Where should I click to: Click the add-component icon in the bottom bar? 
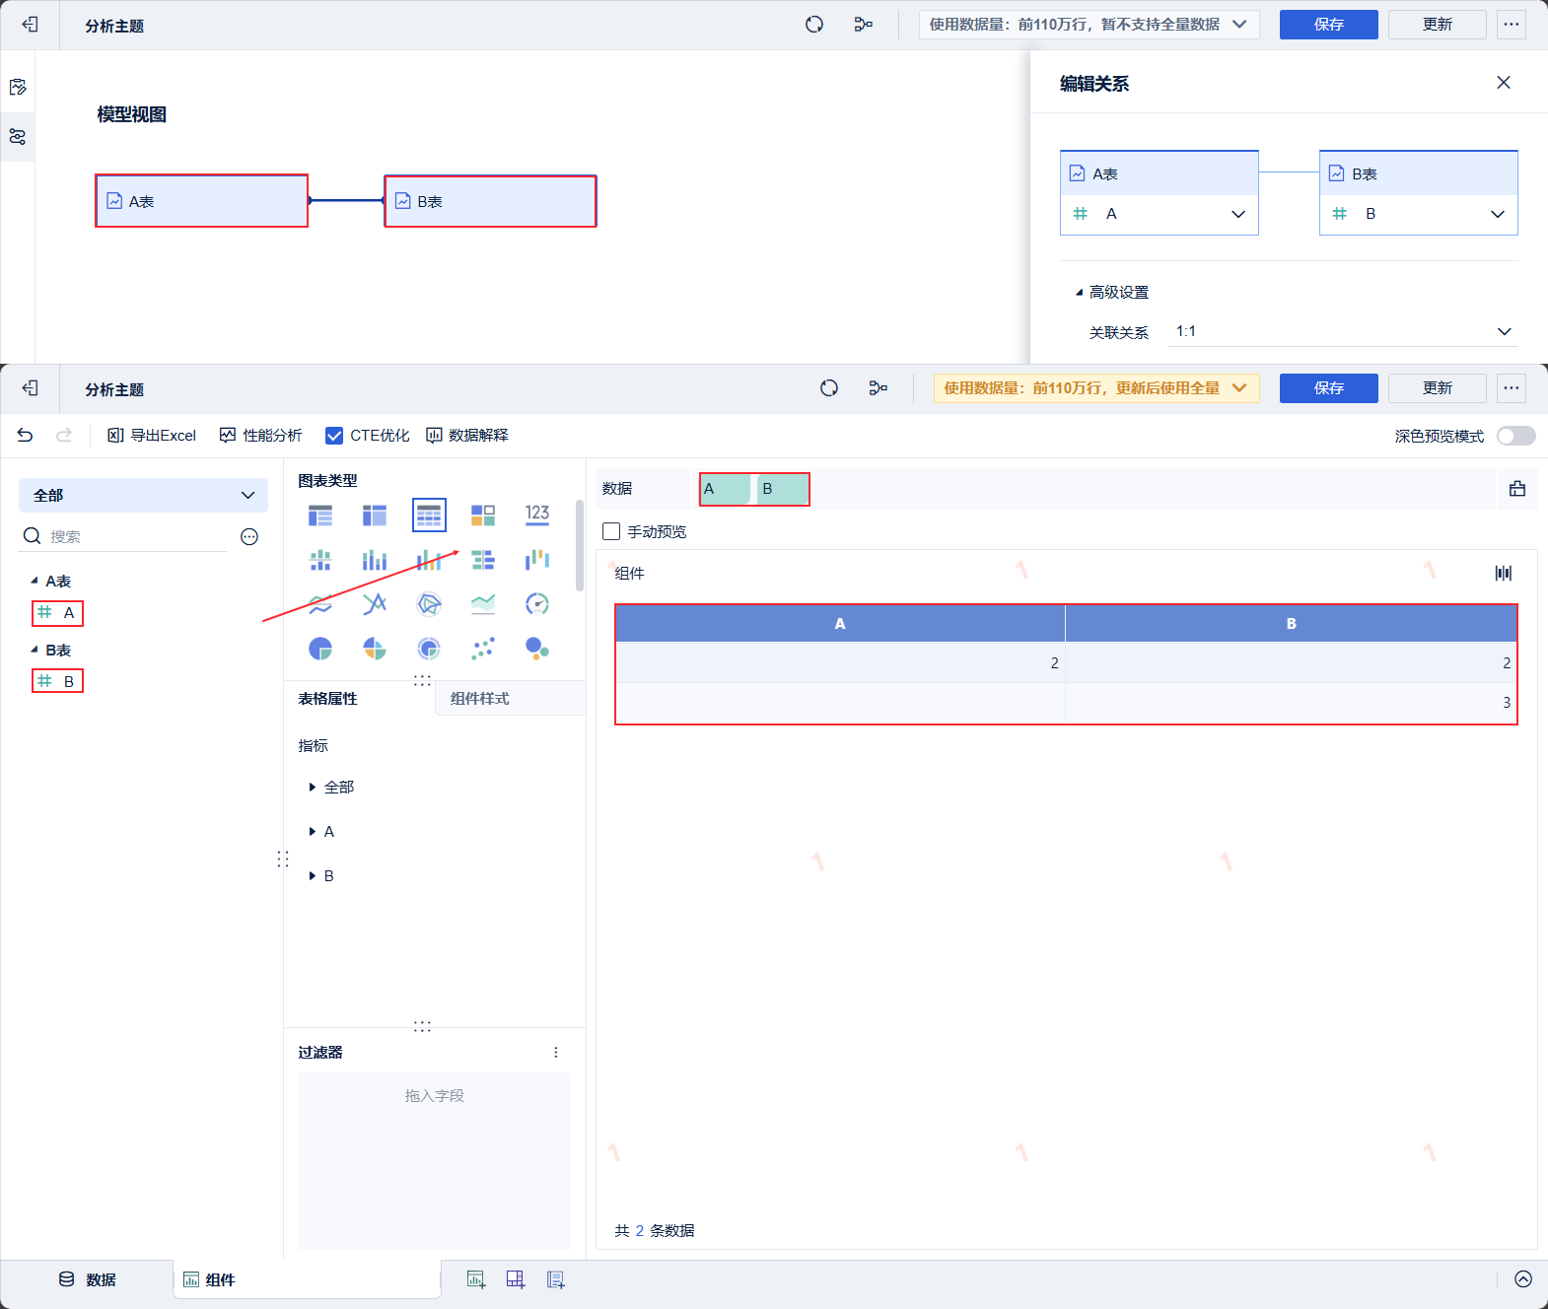pyautogui.click(x=476, y=1279)
